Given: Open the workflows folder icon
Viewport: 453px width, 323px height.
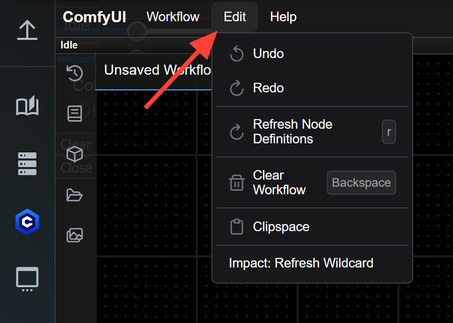Looking at the screenshot, I should (75, 195).
